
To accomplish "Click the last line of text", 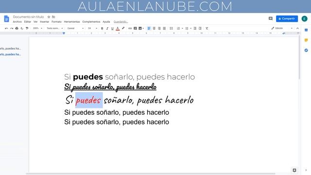I will pyautogui.click(x=117, y=122).
